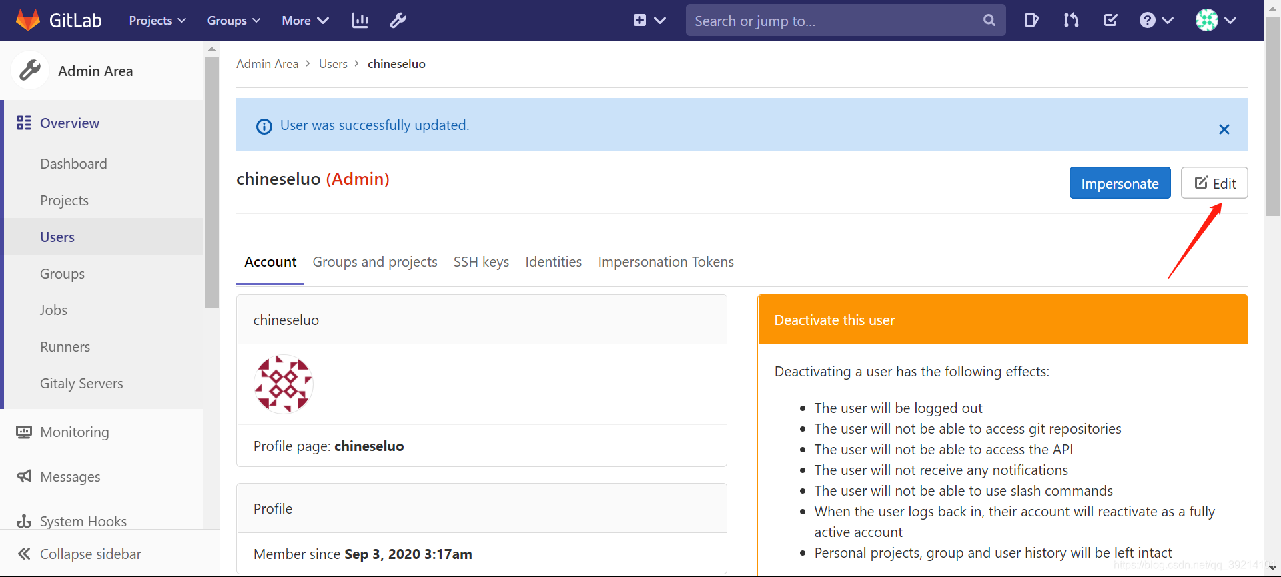Open the Projects dropdown menu
This screenshot has height=577, width=1281.
[157, 21]
